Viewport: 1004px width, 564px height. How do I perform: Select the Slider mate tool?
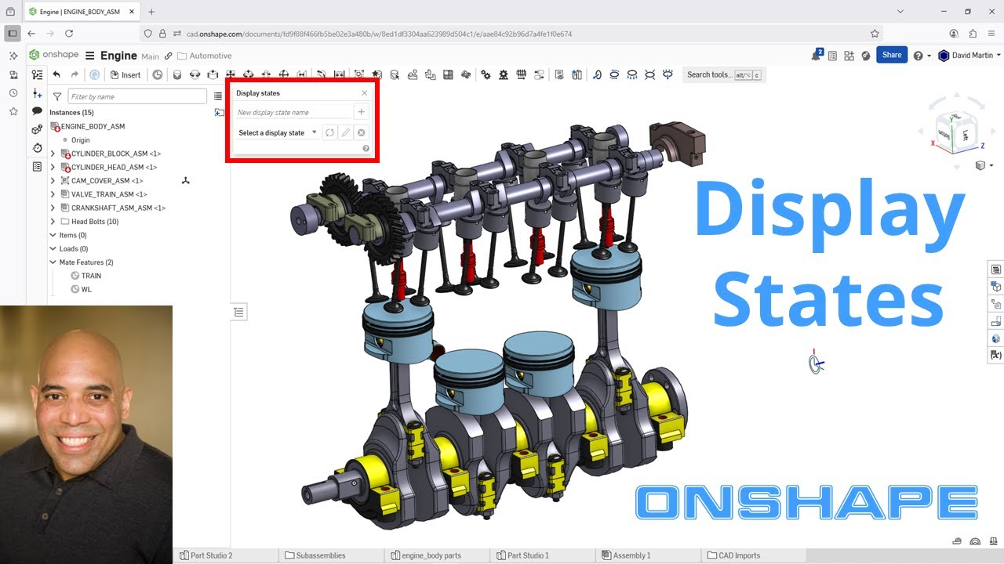tap(213, 74)
